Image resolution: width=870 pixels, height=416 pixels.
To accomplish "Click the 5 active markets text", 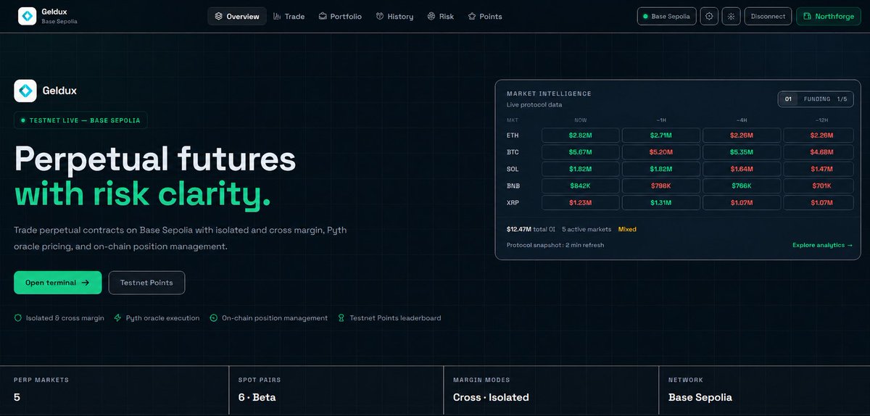I will pos(586,229).
